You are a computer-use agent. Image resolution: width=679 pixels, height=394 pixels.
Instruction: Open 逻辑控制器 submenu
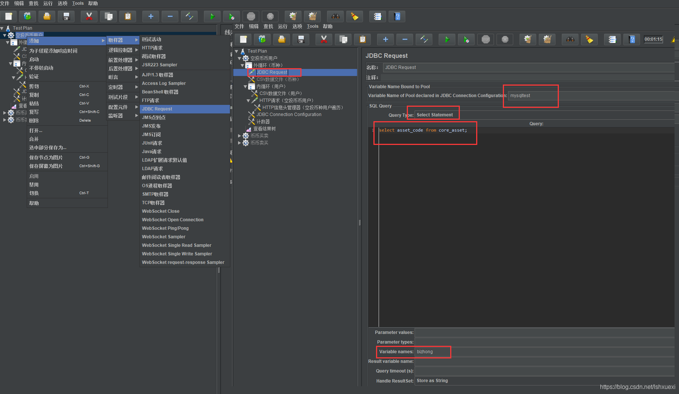point(123,50)
